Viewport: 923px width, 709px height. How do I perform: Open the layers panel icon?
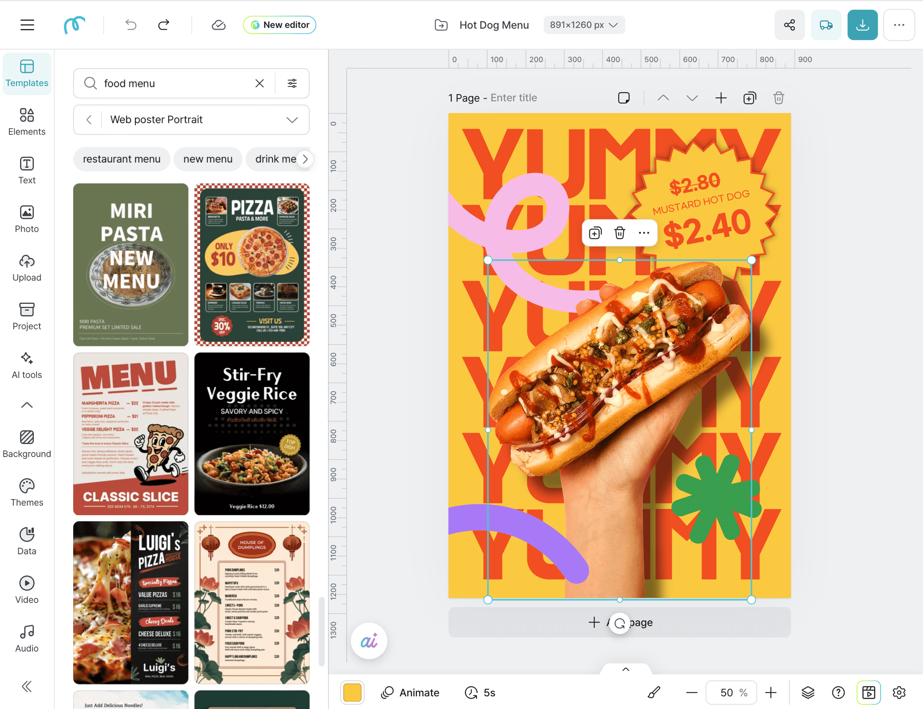808,692
